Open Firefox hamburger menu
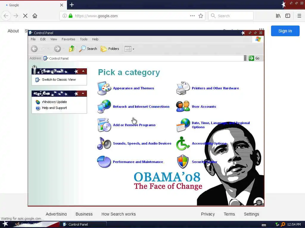305x228 pixels. coord(299,16)
